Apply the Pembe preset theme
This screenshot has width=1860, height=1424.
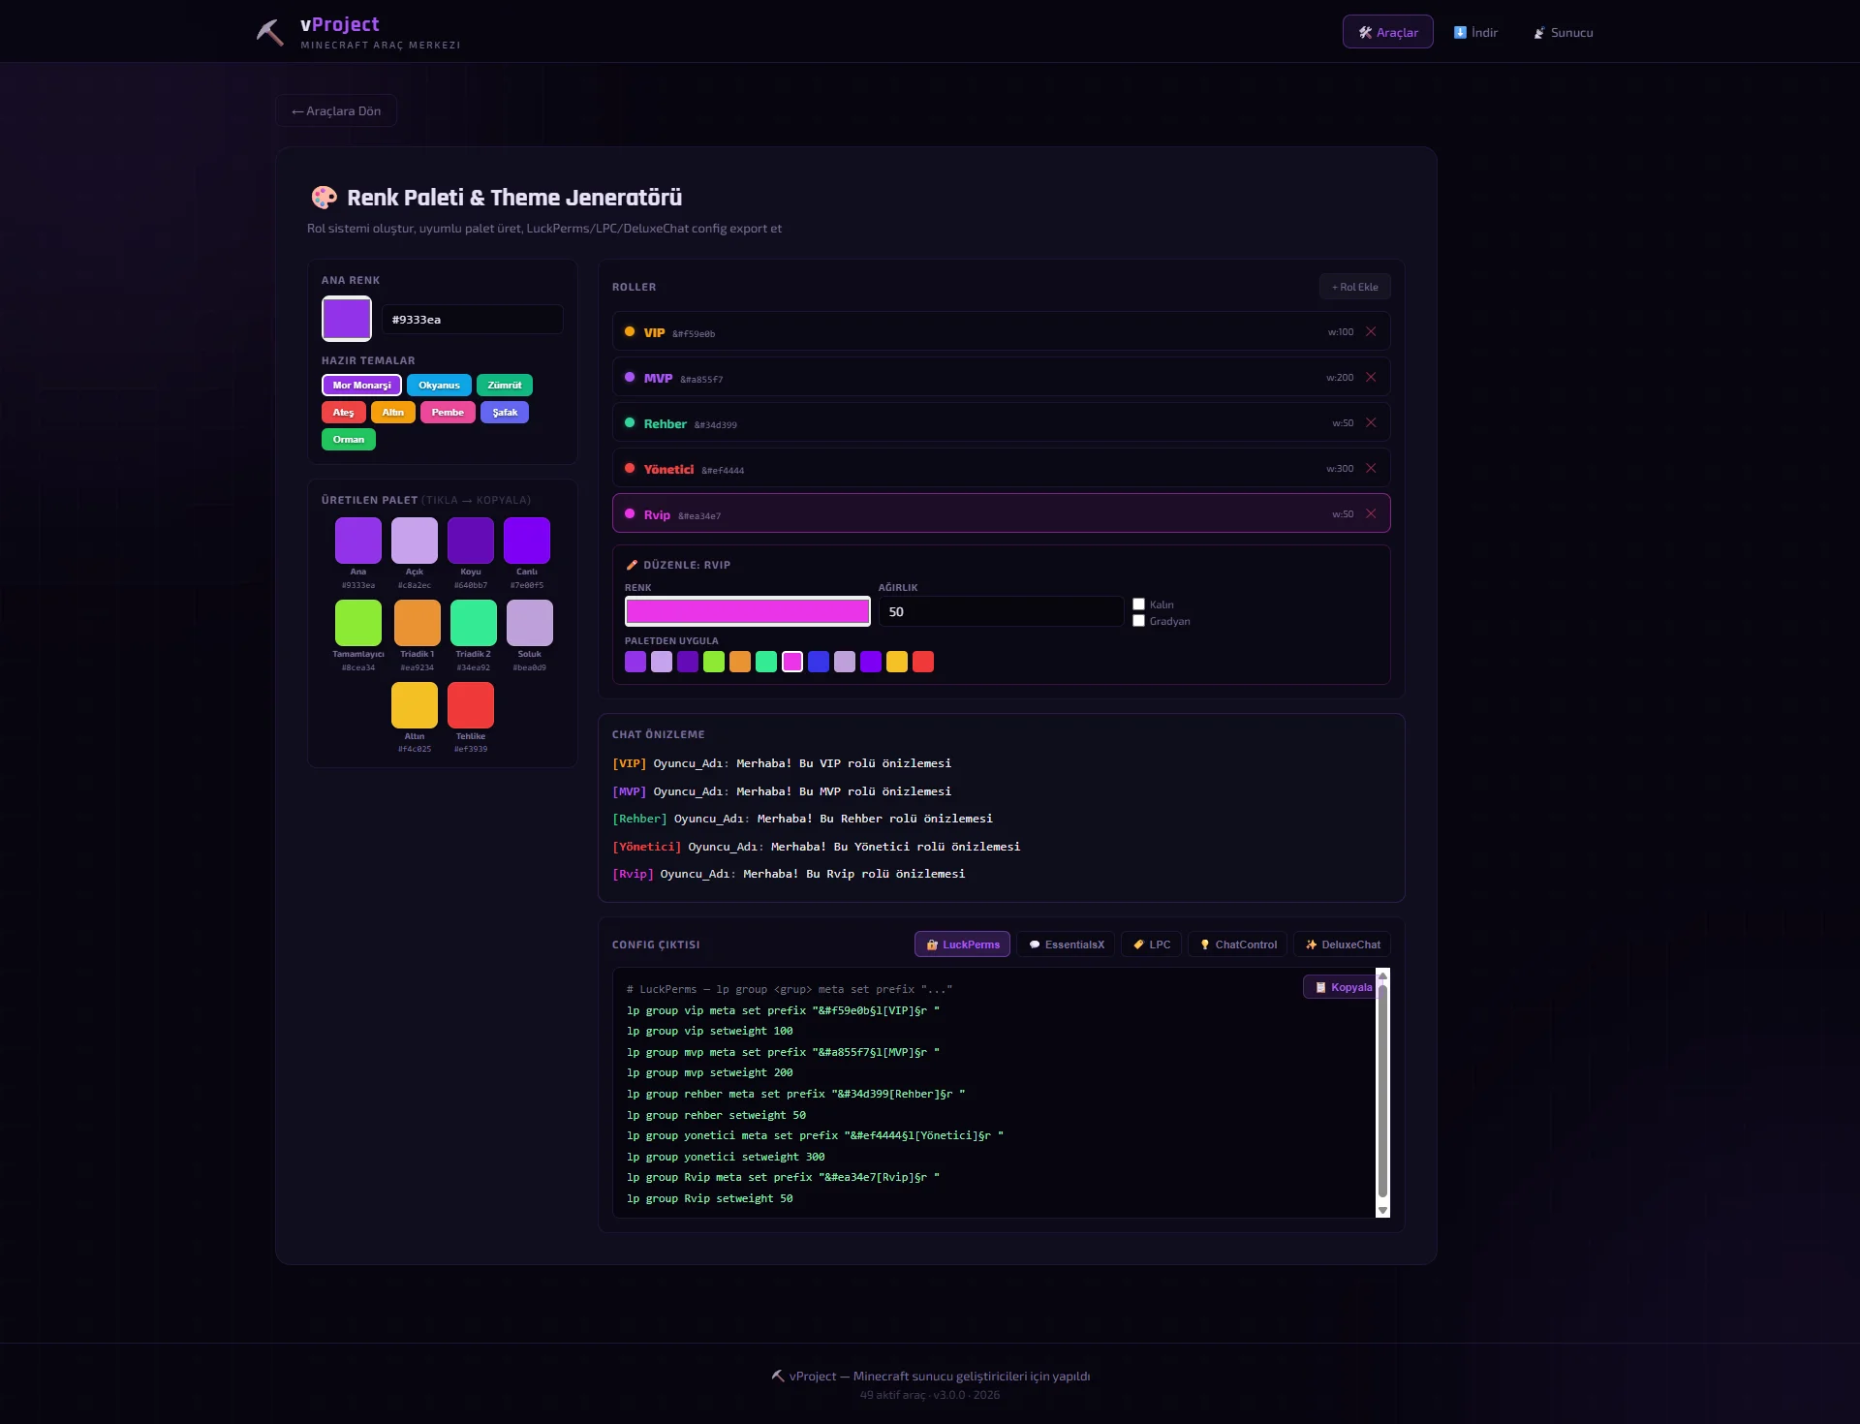click(x=448, y=413)
